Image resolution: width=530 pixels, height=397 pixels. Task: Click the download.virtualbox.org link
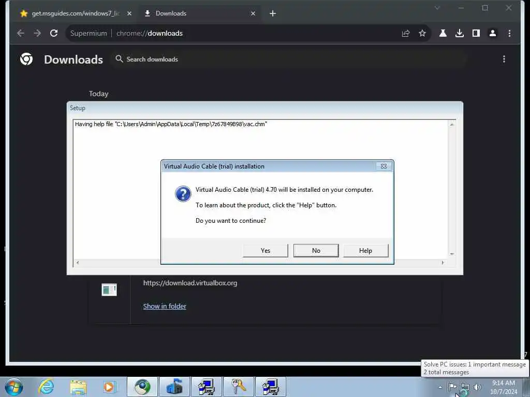(190, 283)
